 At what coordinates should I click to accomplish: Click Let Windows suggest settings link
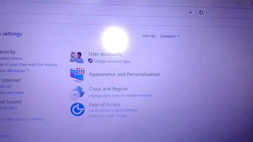click(113, 110)
